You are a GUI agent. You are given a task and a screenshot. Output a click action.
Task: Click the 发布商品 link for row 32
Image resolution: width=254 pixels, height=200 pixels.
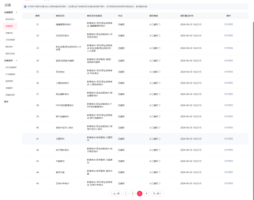click(229, 36)
